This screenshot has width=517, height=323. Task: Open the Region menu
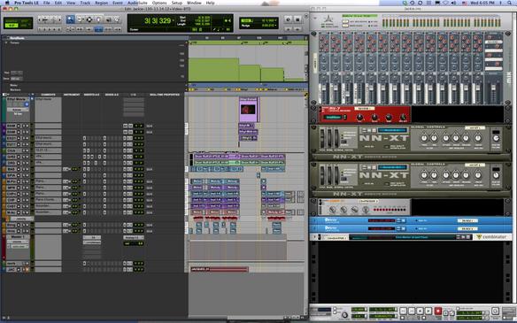click(x=101, y=3)
